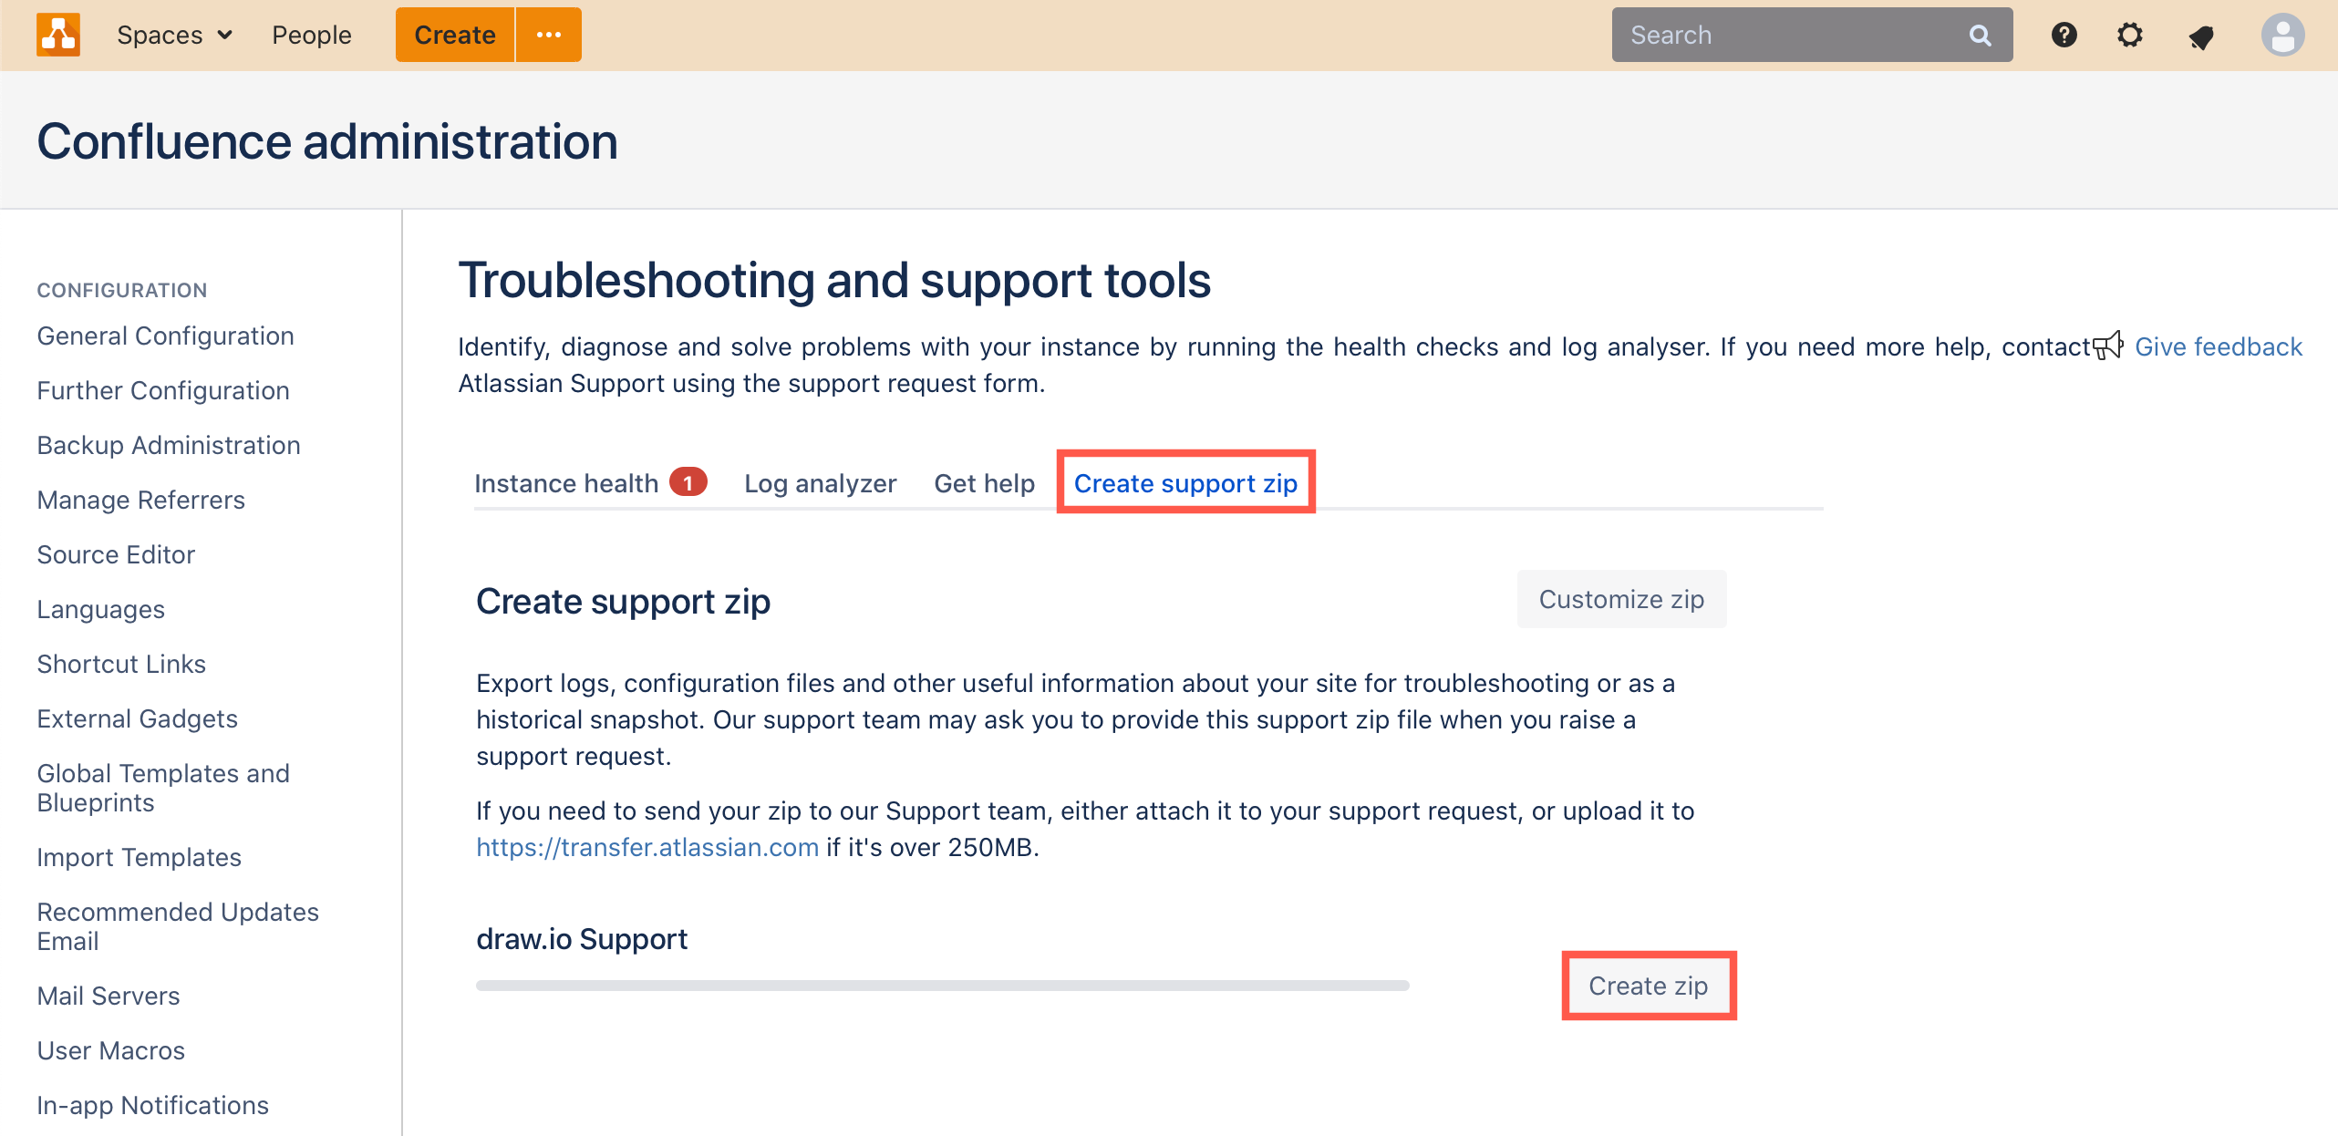This screenshot has width=2338, height=1136.
Task: Open the Get help tab
Action: [x=984, y=483]
